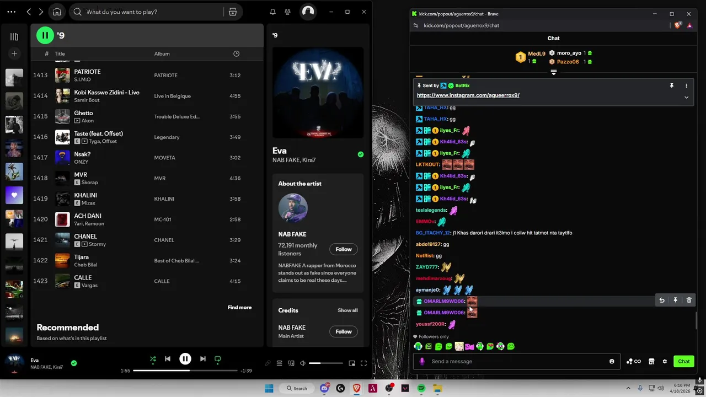Click the Find more button

(239, 307)
